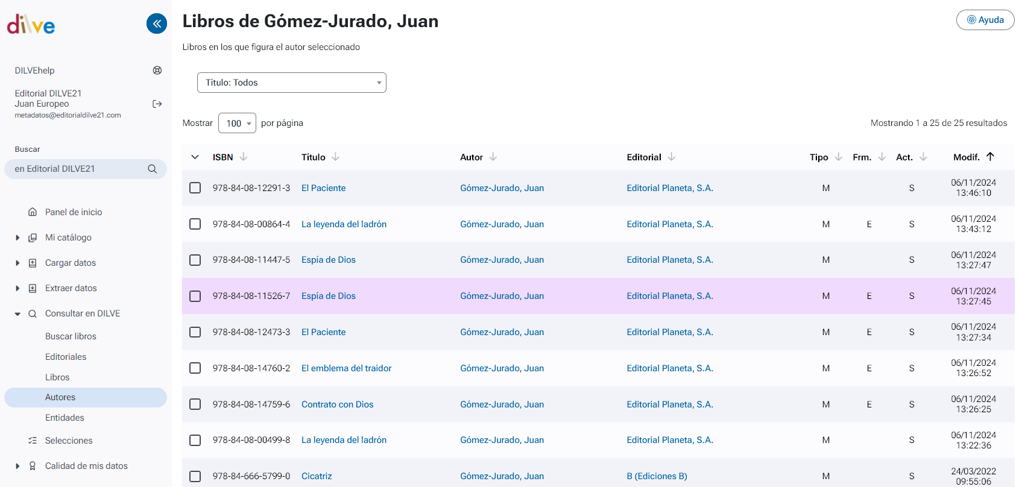Sort by Título using its arrow
Screen dimensions: 1022x487
pos(336,157)
